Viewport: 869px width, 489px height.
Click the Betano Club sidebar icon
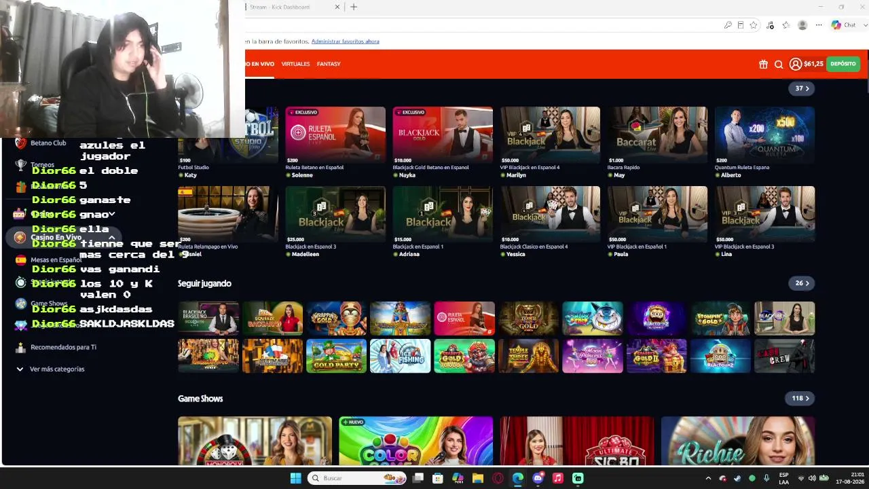(20, 143)
